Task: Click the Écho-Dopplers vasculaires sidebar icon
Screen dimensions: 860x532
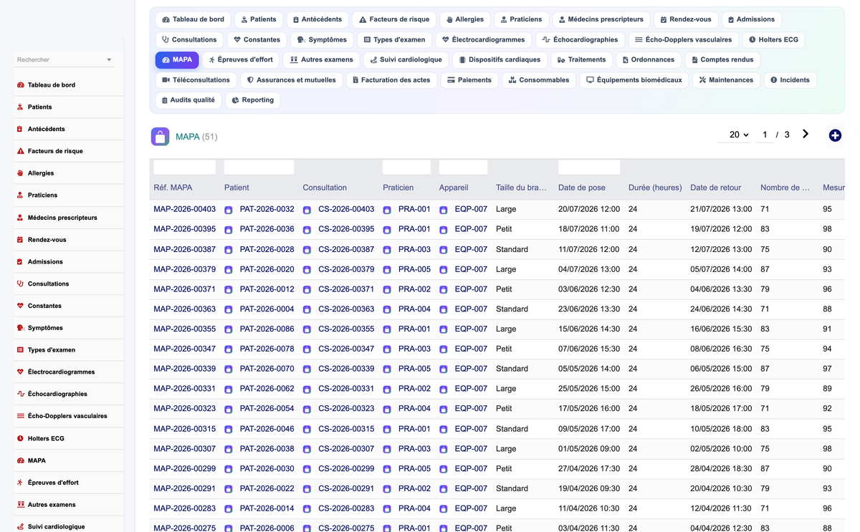Action: (20, 416)
